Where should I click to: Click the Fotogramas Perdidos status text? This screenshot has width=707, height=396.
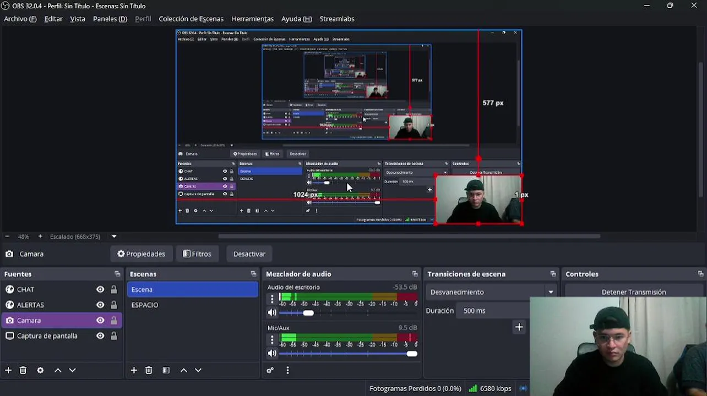(415, 388)
